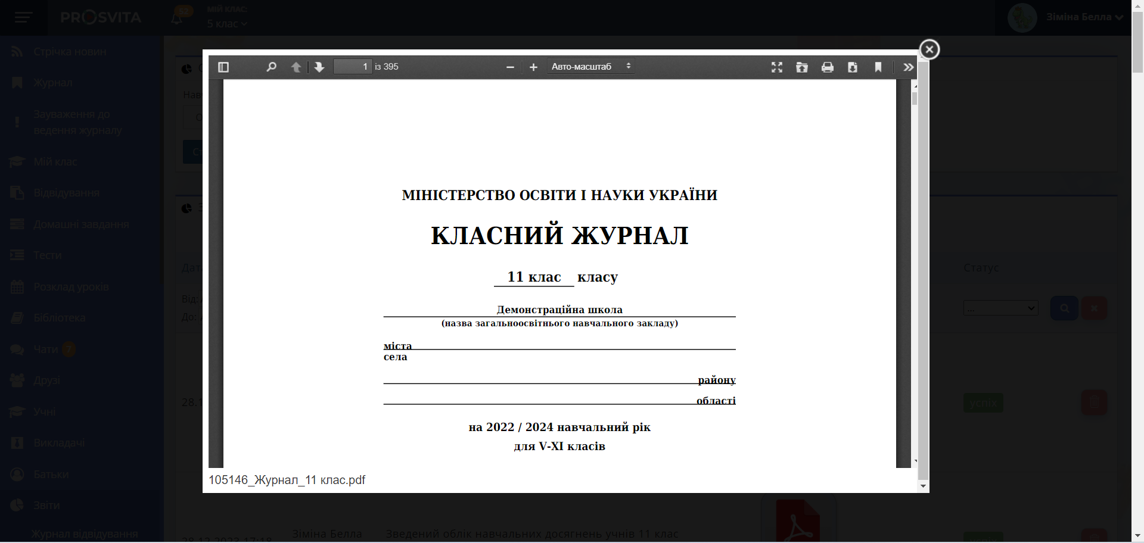The height and width of the screenshot is (543, 1144).
Task: Zoom in the PDF document
Action: click(533, 67)
